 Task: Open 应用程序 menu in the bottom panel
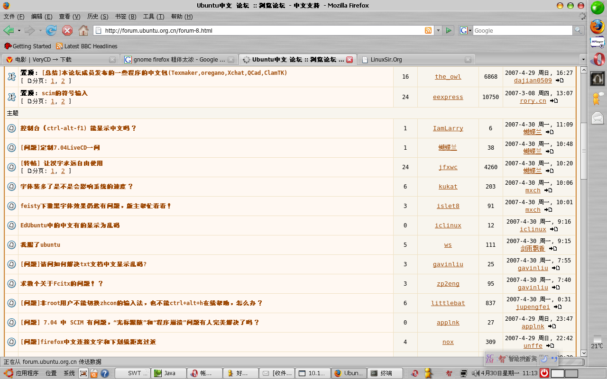click(x=21, y=373)
